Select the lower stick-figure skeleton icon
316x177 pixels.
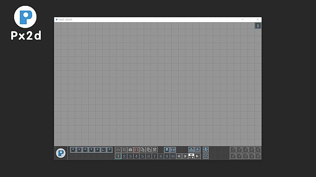pos(205,156)
